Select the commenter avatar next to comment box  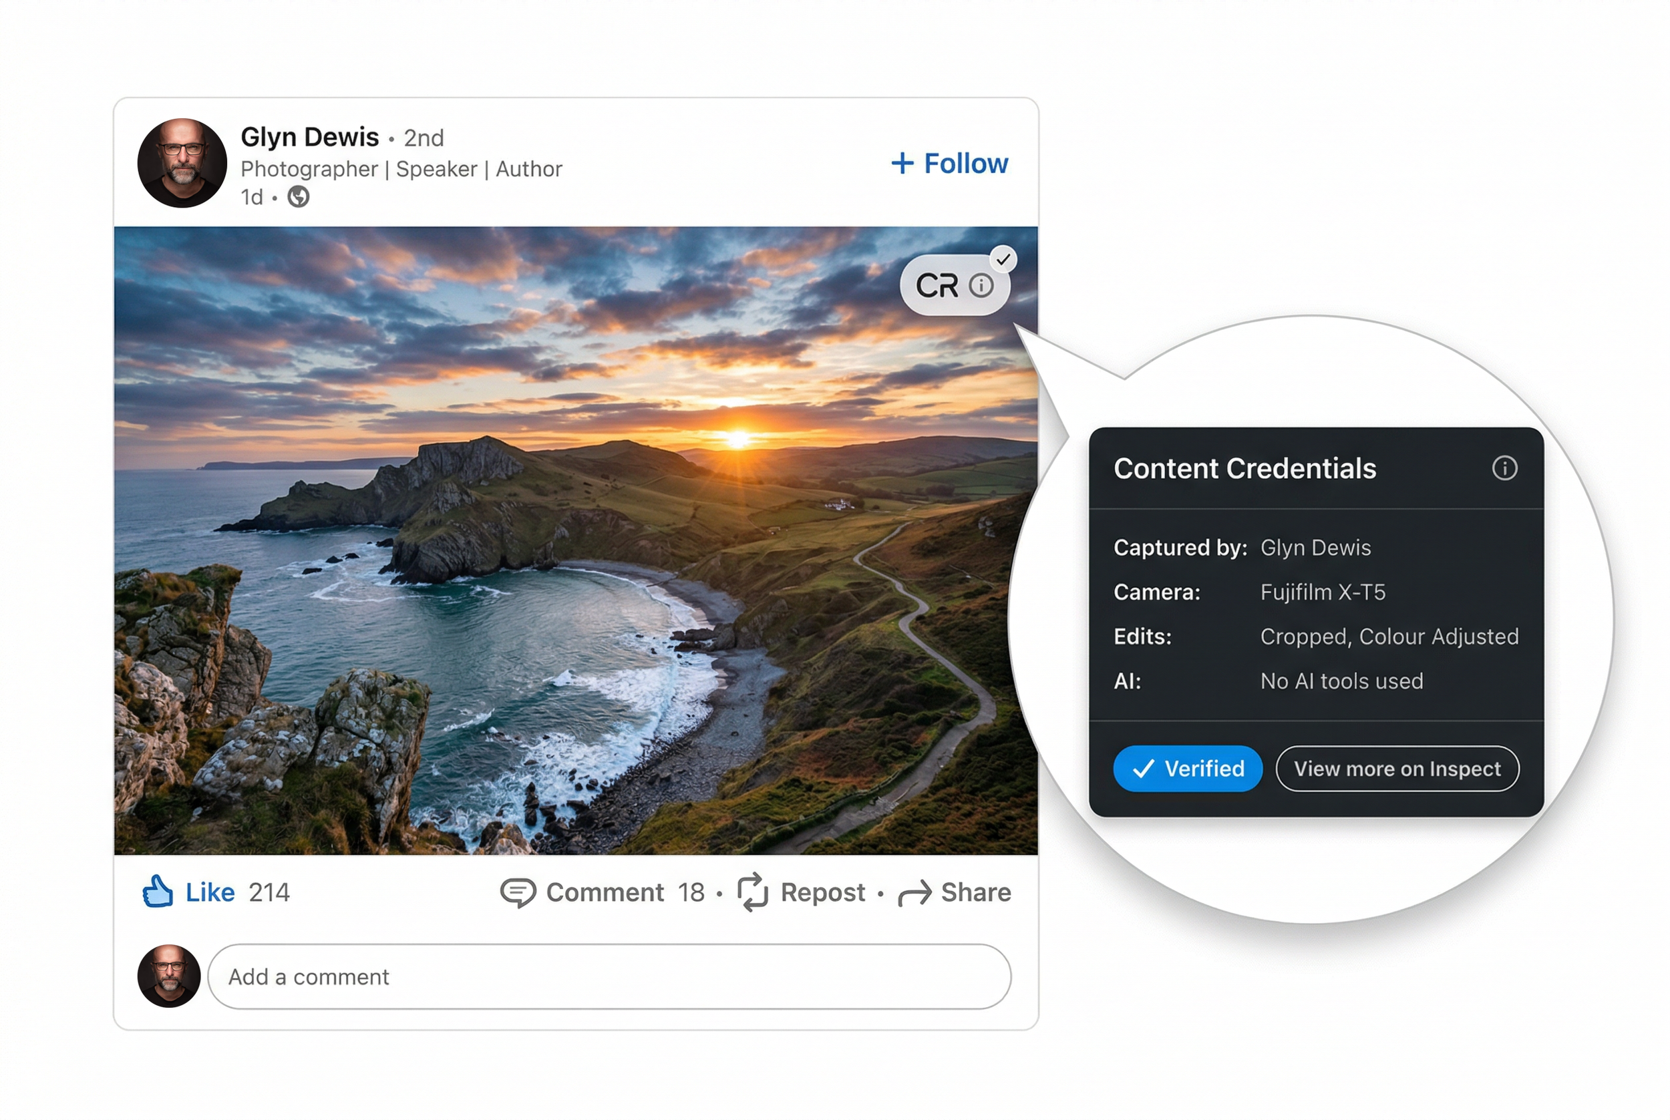pos(168,976)
